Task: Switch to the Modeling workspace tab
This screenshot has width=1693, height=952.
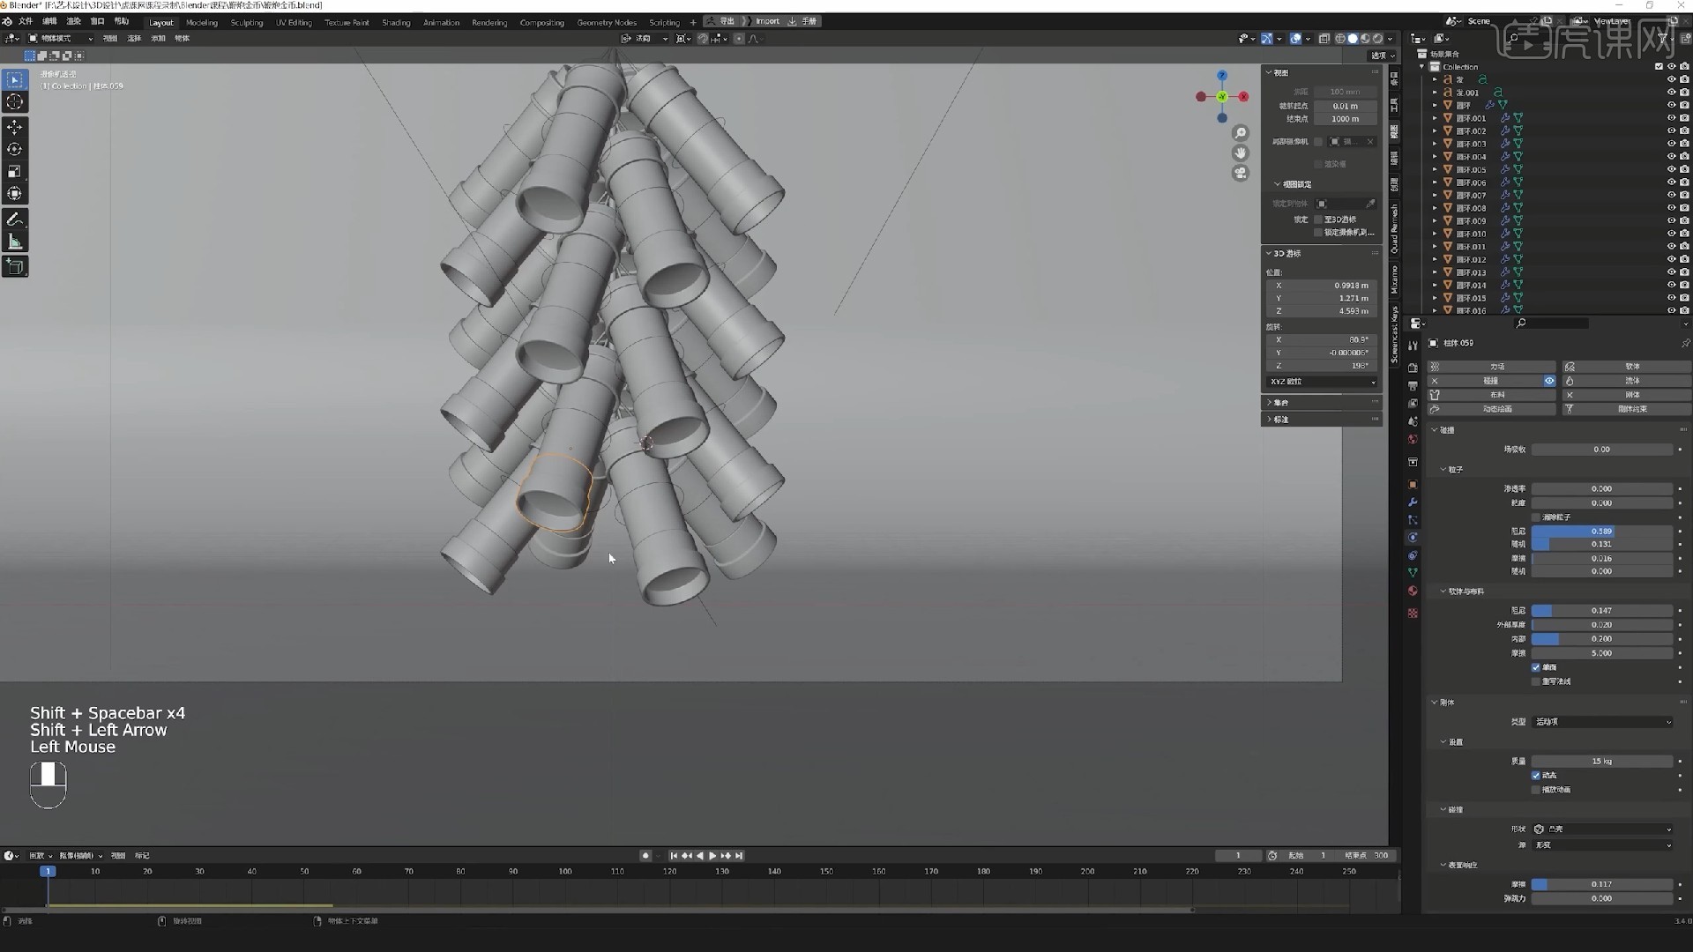Action: coord(202,23)
